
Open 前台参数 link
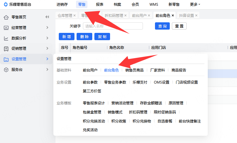click(x=90, y=82)
